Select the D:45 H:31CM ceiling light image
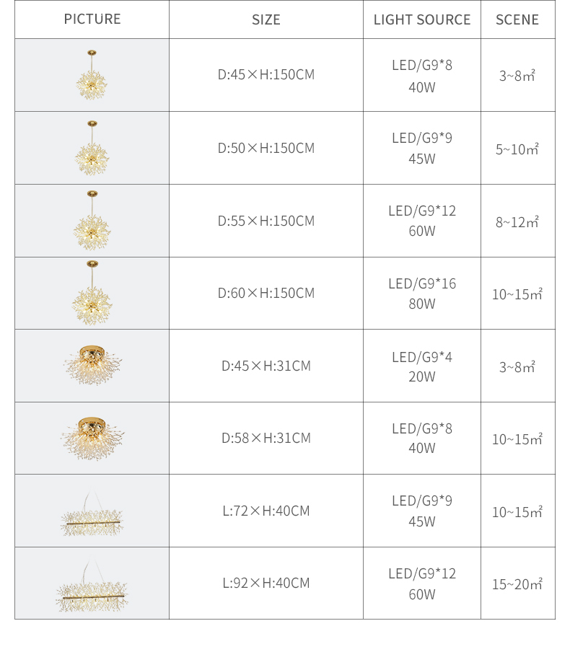This screenshot has height=652, width=570. coord(92,365)
